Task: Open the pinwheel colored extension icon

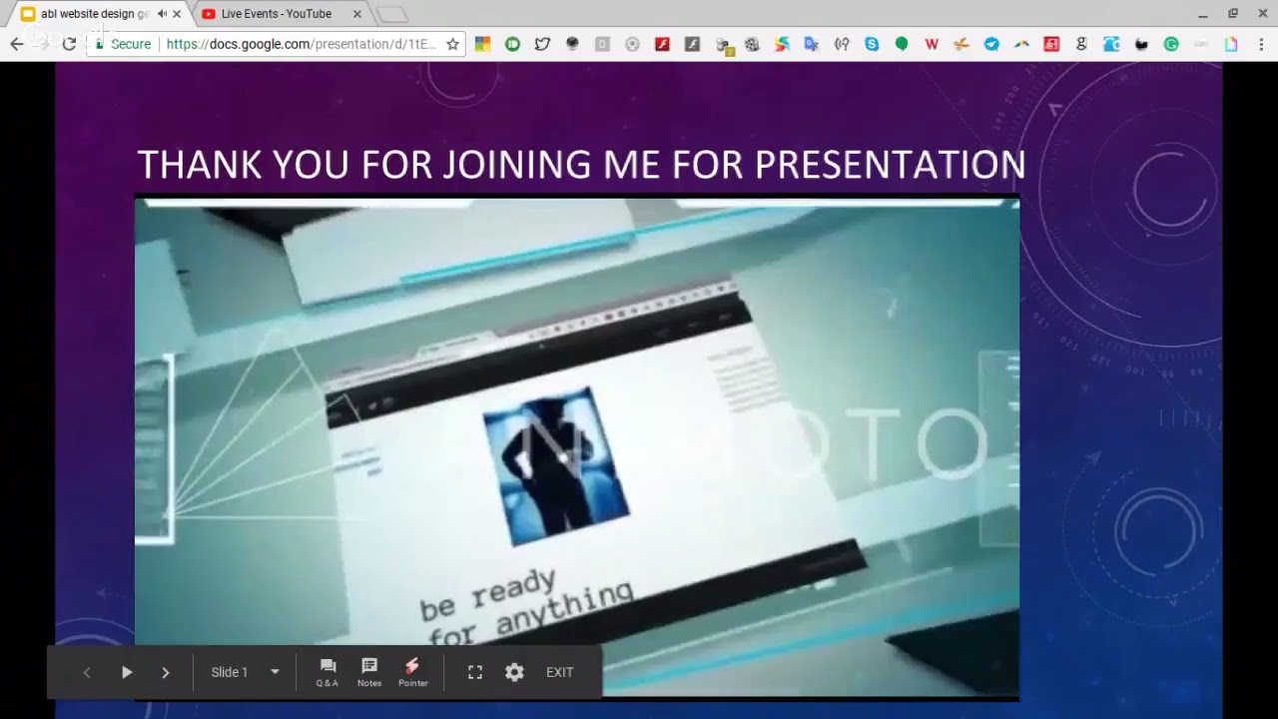Action: coord(782,44)
